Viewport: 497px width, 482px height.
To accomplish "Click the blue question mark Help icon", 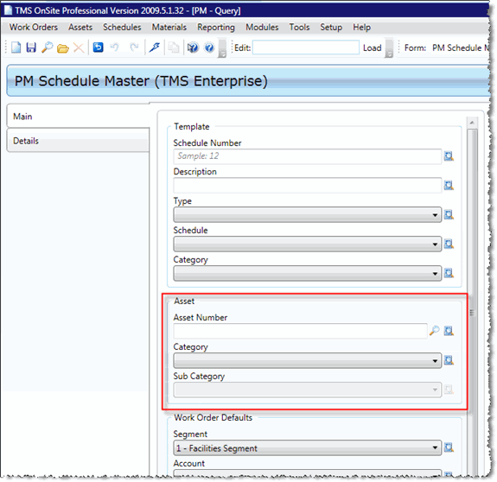I will click(x=209, y=48).
